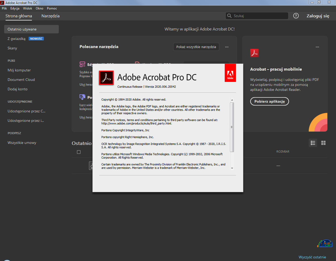The image size is (336, 261).
Task: Click the Witamy w aplikacji Adobe Acrobat DC heading
Action: pyautogui.click(x=200, y=29)
